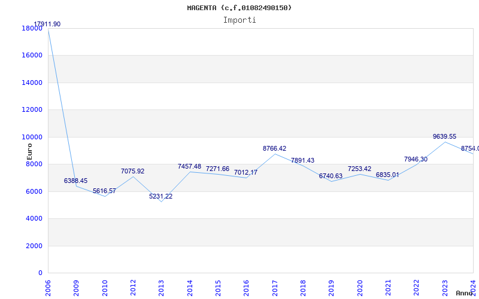The image size is (479, 299).
Task: Click the 4000 y-axis tick label
Action: click(34, 218)
